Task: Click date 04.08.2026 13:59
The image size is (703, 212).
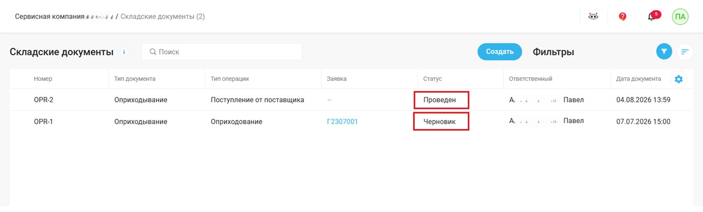Action: [643, 100]
